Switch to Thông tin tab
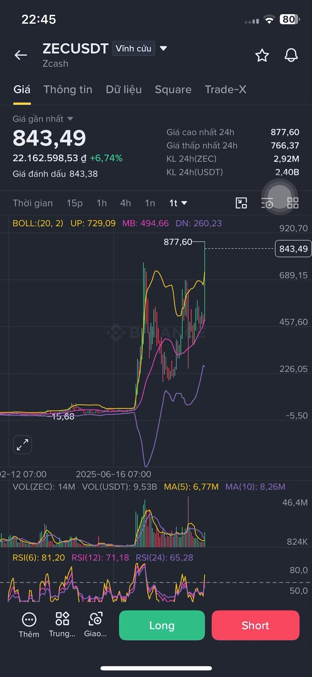 point(68,90)
